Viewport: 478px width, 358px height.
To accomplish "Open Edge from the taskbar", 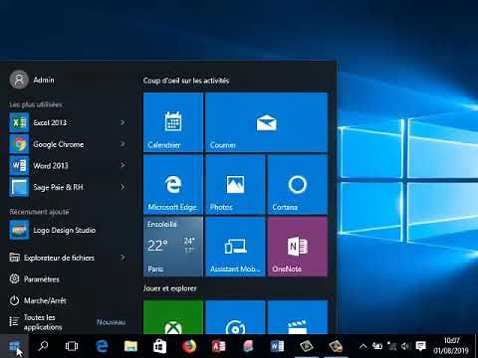I will 102,346.
